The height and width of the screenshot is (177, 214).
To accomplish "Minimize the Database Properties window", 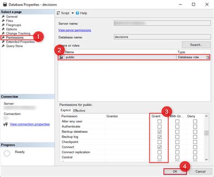I will pyautogui.click(x=180, y=5).
